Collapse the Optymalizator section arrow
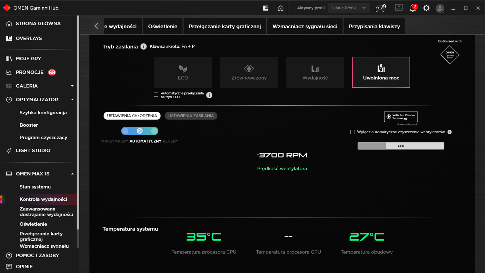485x273 pixels. tap(72, 100)
